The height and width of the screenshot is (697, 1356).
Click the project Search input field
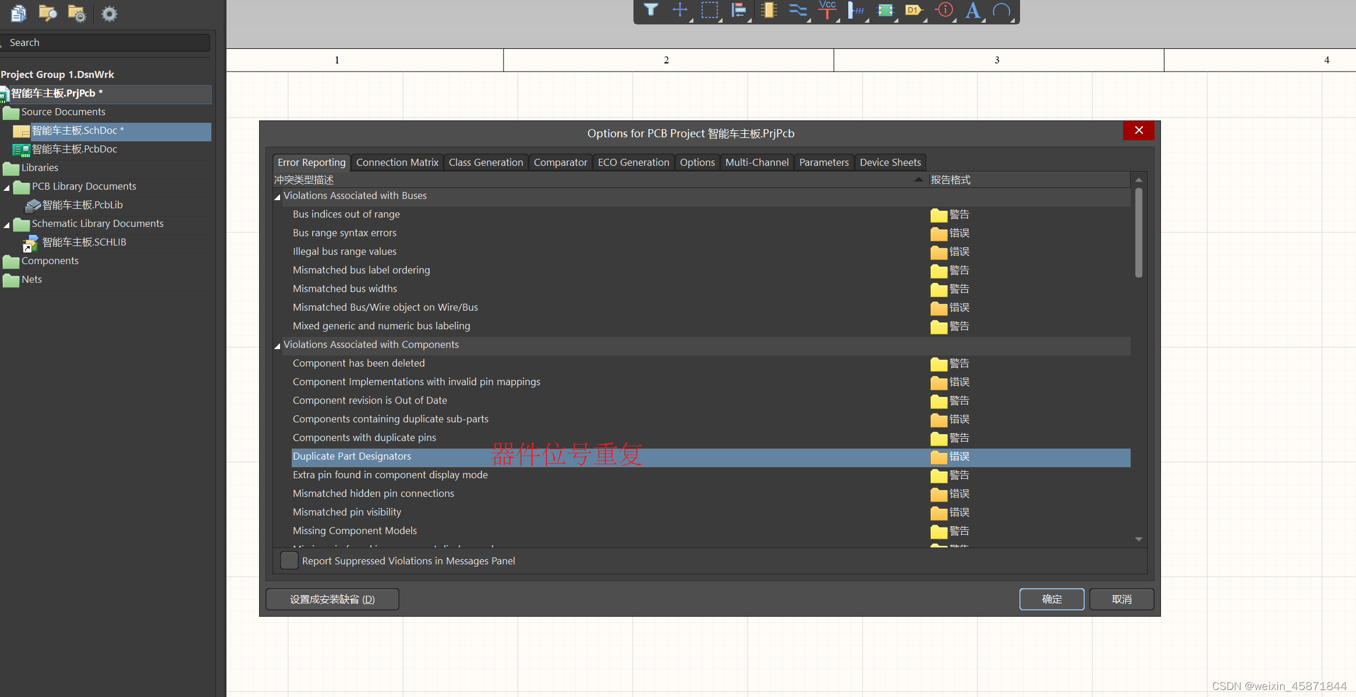point(105,42)
